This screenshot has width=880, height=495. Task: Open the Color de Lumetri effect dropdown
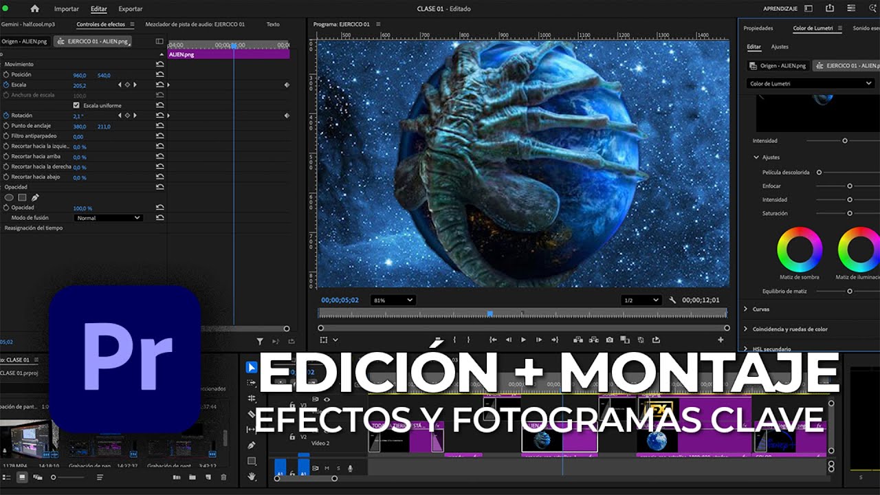810,84
